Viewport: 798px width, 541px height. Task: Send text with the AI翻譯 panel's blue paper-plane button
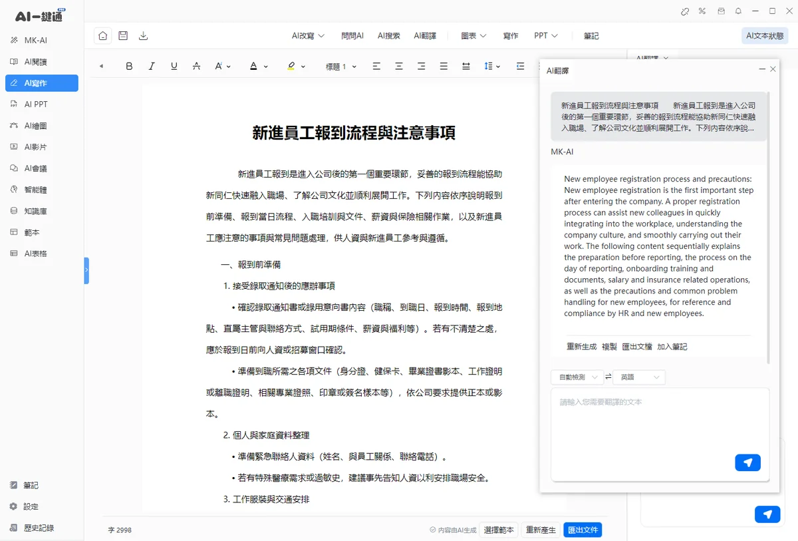747,463
